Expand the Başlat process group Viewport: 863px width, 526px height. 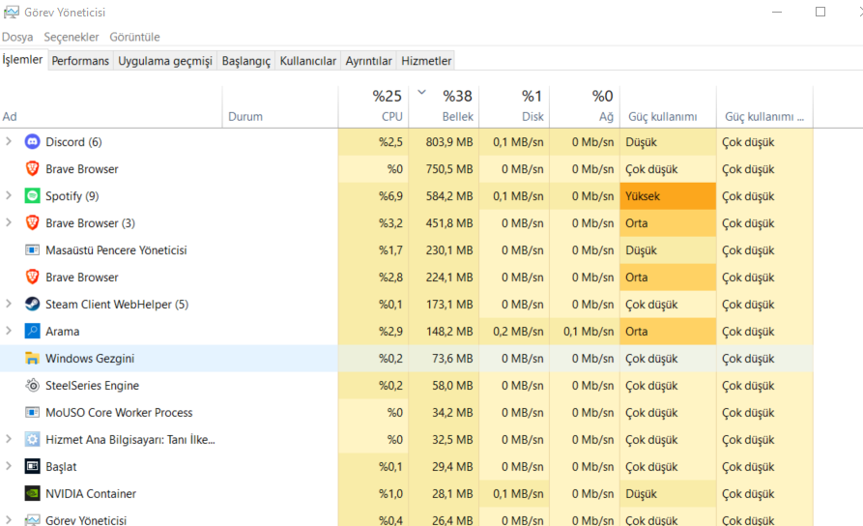[9, 466]
